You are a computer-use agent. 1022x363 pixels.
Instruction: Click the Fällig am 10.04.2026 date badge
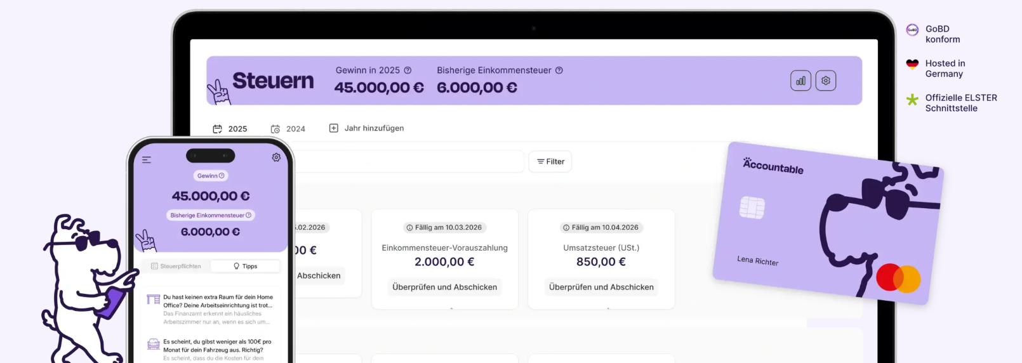pos(601,228)
